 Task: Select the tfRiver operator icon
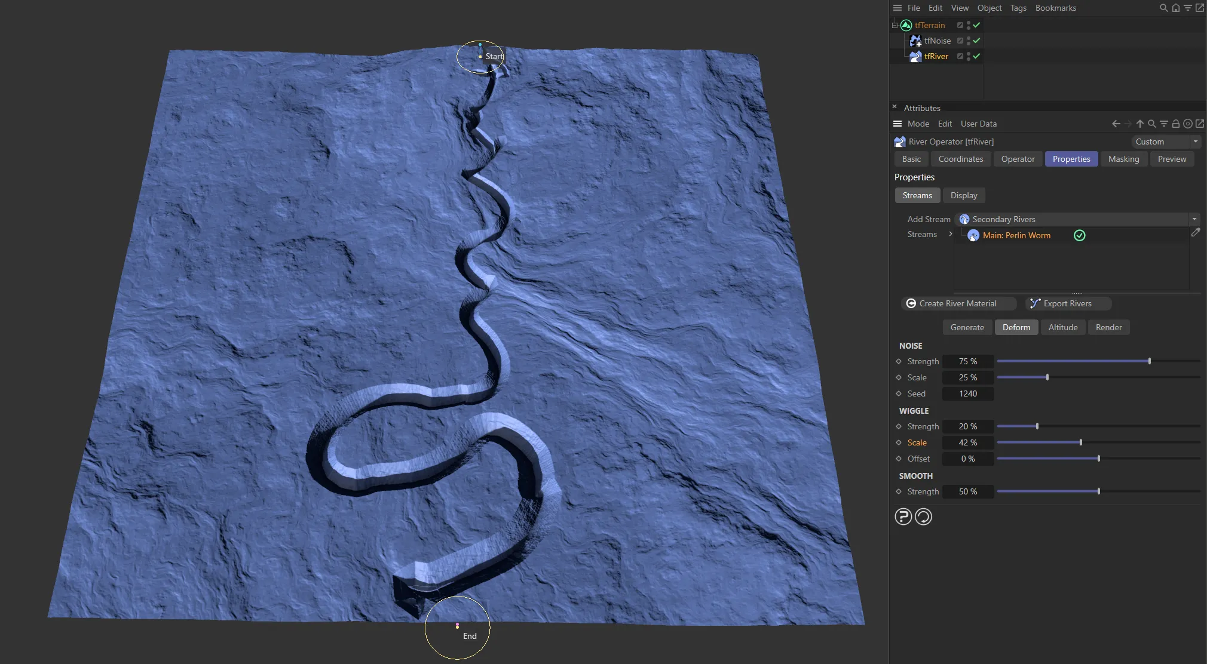(x=915, y=56)
